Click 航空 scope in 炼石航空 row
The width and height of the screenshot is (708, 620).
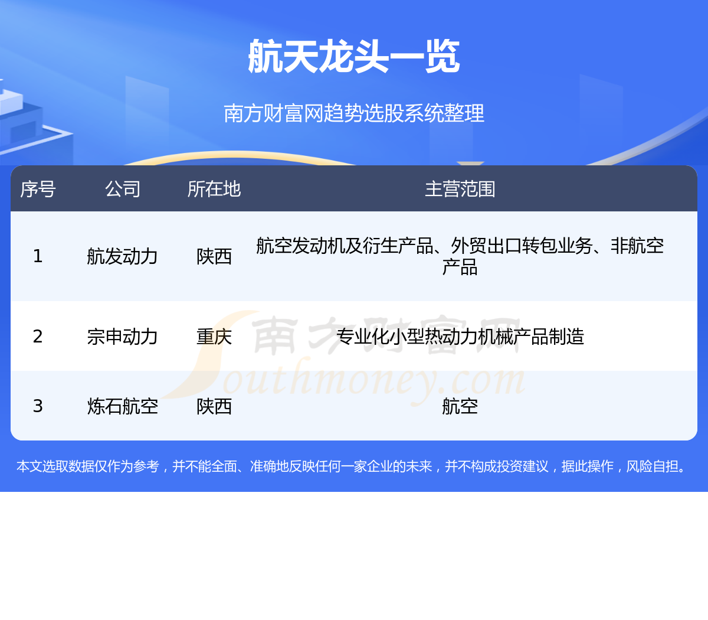coord(460,406)
